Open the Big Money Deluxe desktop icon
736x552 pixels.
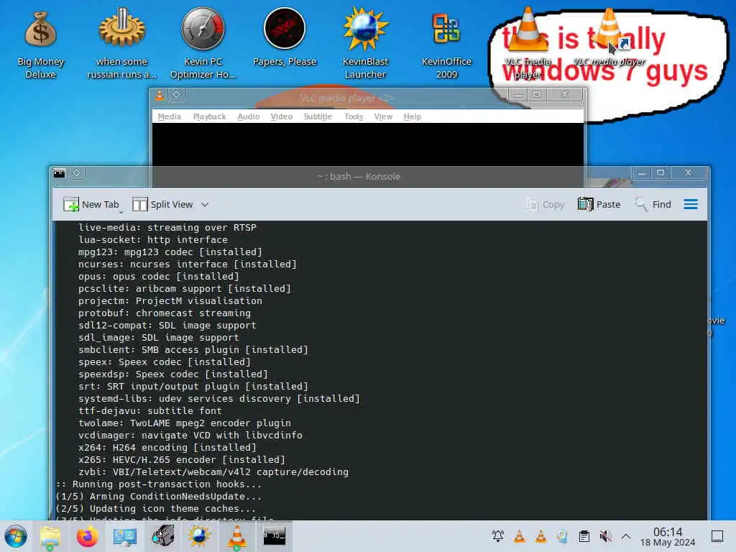coord(40,44)
